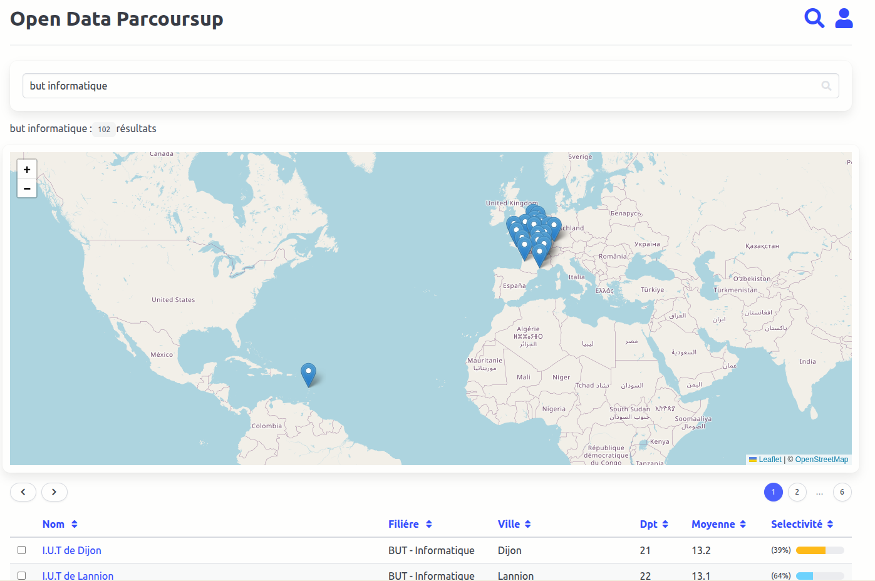Image resolution: width=875 pixels, height=581 pixels.
Task: Check the box for I.U.T de Dijon
Action: (x=22, y=550)
